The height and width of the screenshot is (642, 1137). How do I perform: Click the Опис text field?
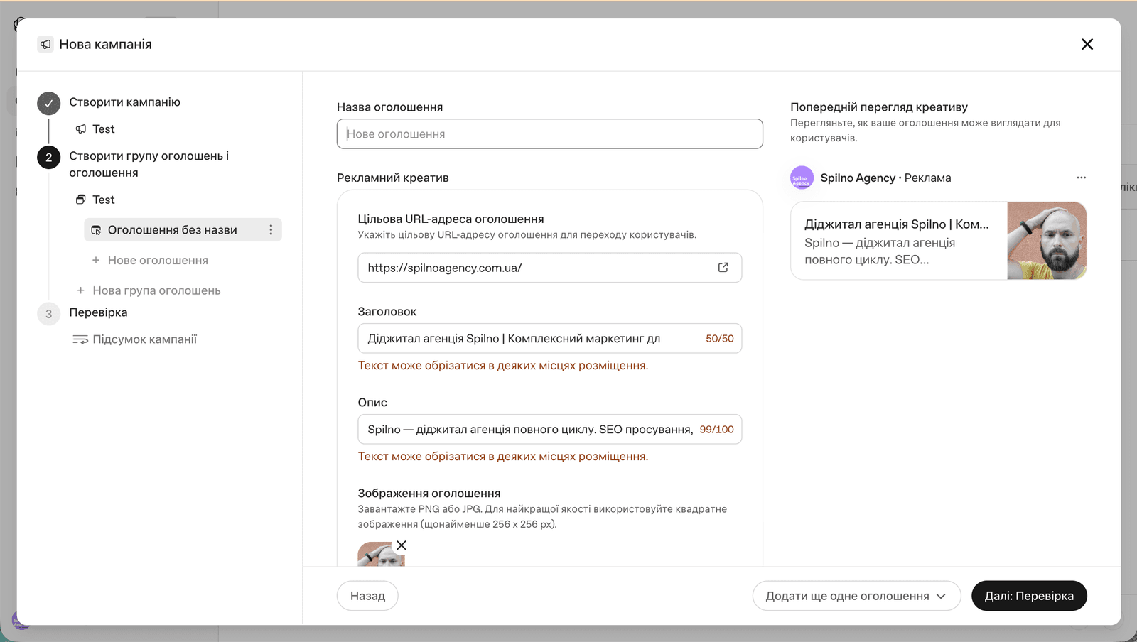[x=549, y=429]
